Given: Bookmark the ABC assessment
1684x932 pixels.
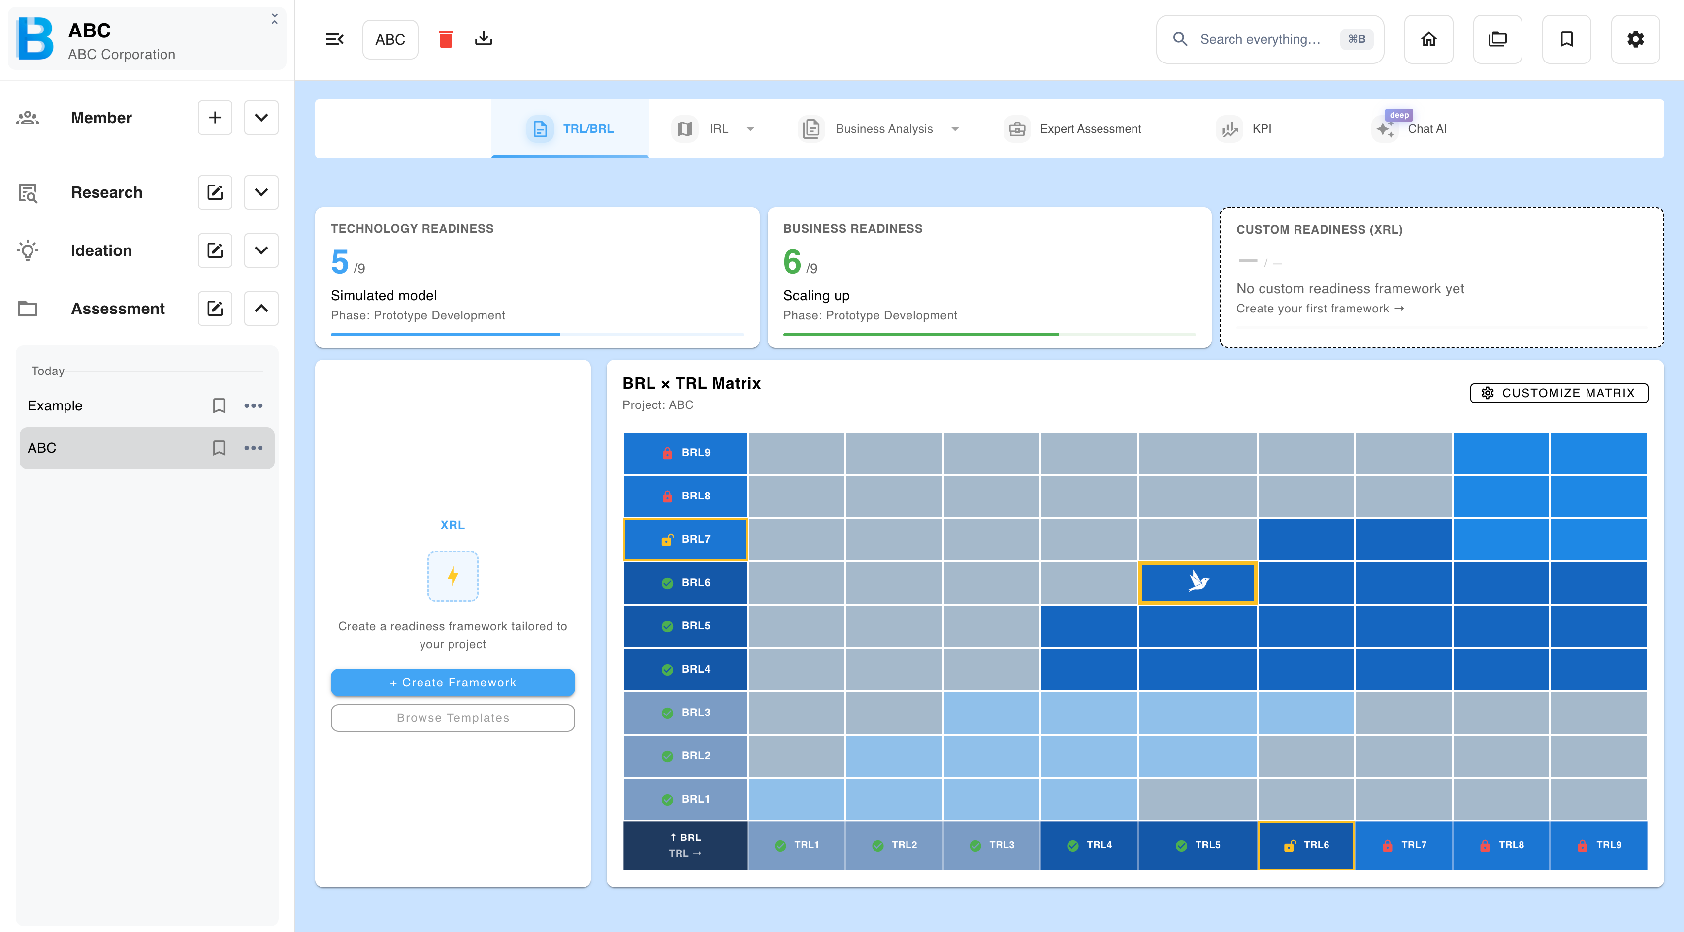Looking at the screenshot, I should click(219, 448).
